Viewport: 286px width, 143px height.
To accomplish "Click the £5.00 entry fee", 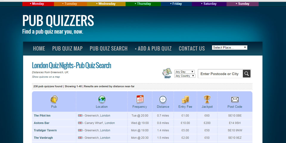I will pyautogui.click(x=185, y=130).
